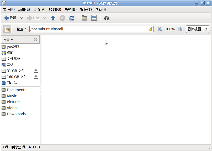Open the forward history dropdown arrow

coord(45,18)
